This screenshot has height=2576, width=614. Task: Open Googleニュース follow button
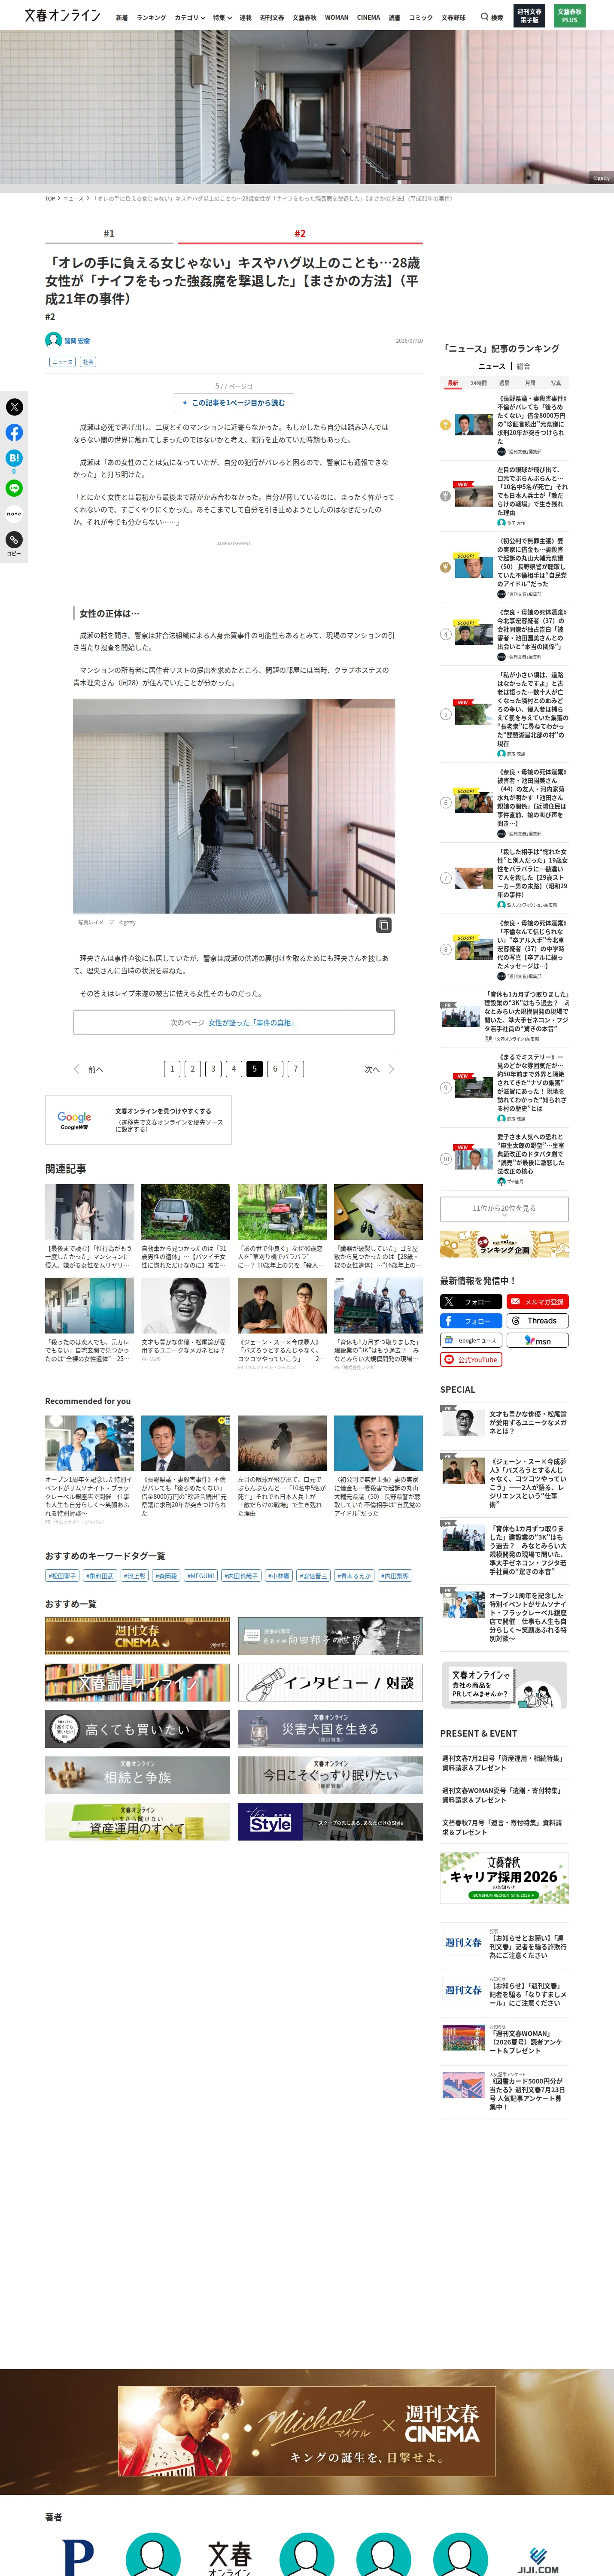471,1340
